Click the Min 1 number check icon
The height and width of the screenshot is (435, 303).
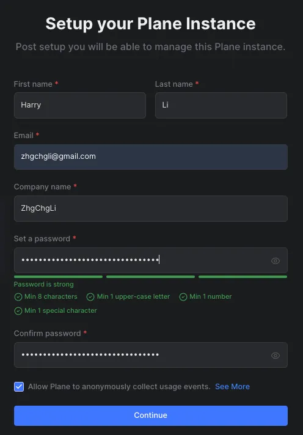pos(183,297)
